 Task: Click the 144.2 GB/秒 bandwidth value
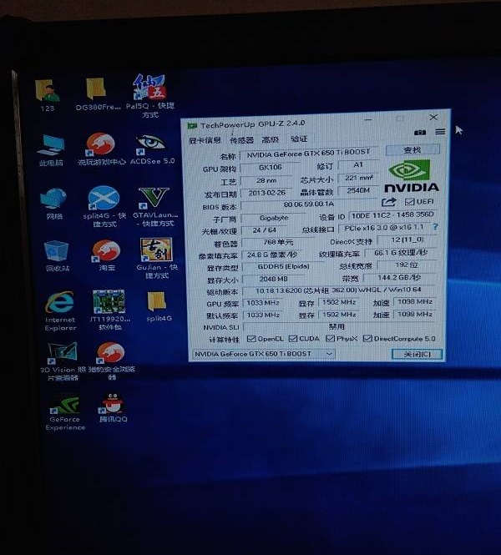click(x=399, y=277)
